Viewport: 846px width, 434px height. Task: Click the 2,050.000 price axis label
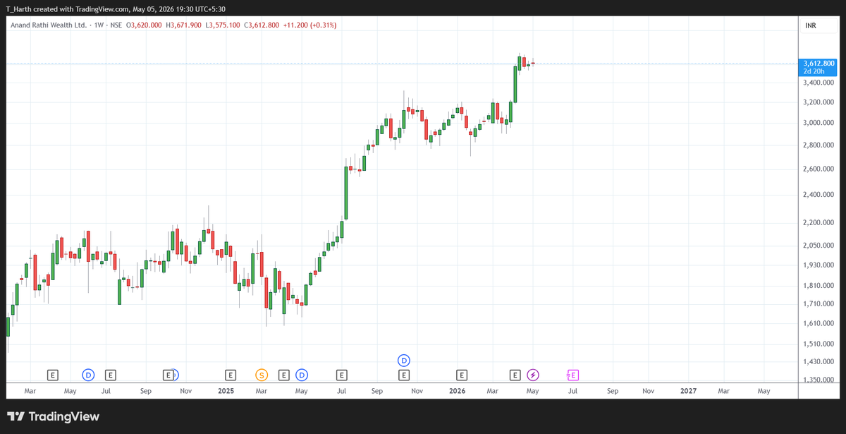click(x=819, y=246)
